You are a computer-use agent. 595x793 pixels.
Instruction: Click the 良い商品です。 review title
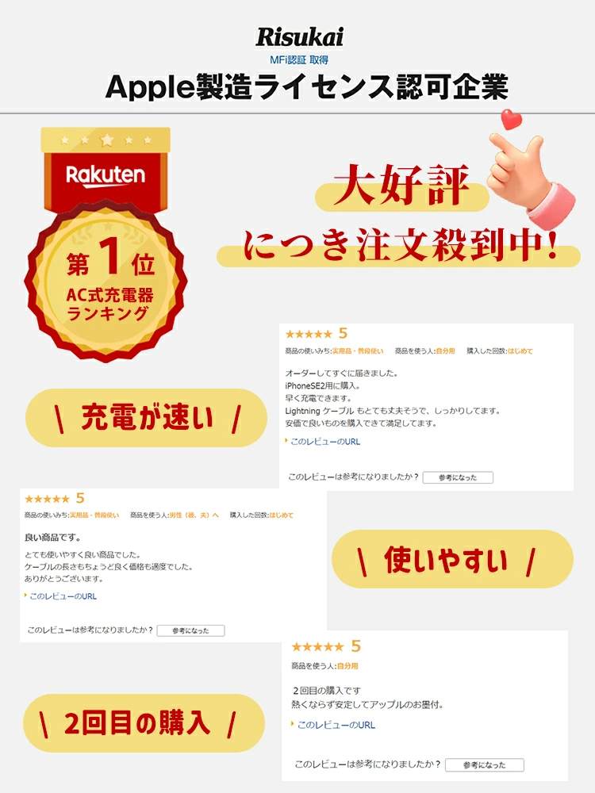point(52,537)
